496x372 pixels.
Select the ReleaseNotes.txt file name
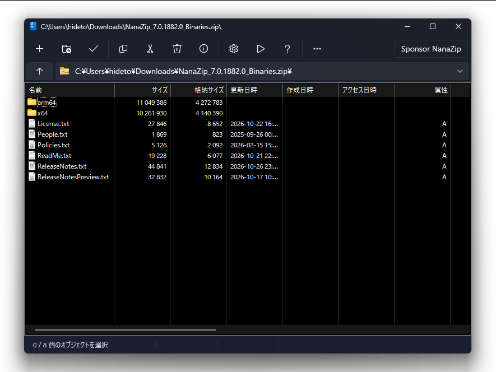point(62,166)
